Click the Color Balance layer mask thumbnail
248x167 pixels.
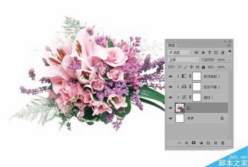tap(197, 87)
